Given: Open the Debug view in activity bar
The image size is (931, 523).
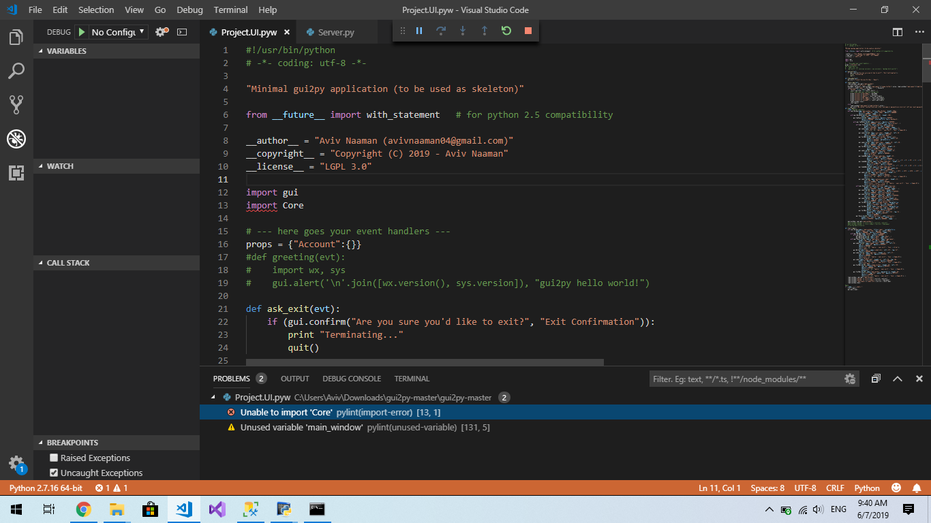Looking at the screenshot, I should click(x=16, y=139).
